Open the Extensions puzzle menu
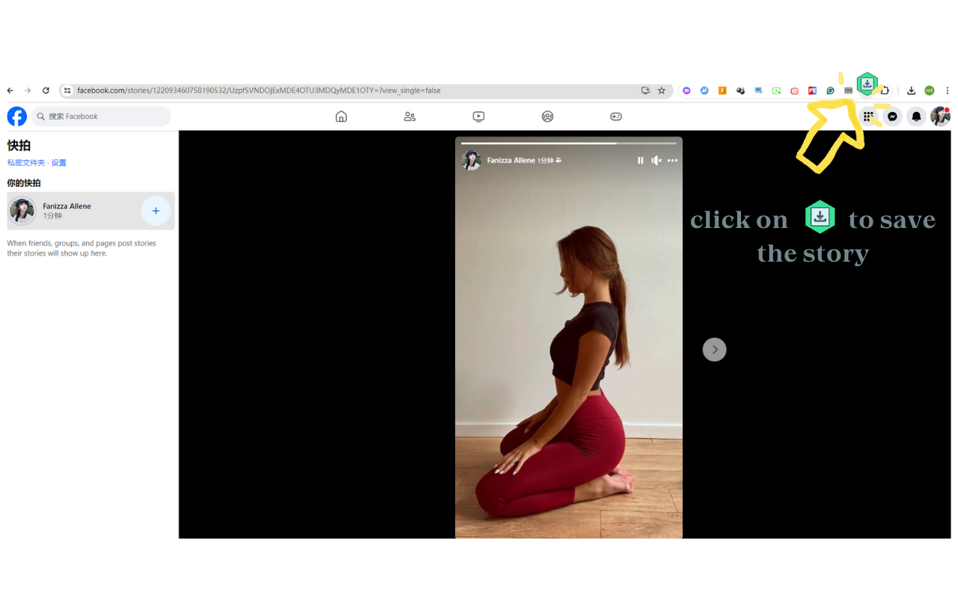The height and width of the screenshot is (598, 958). tap(885, 90)
